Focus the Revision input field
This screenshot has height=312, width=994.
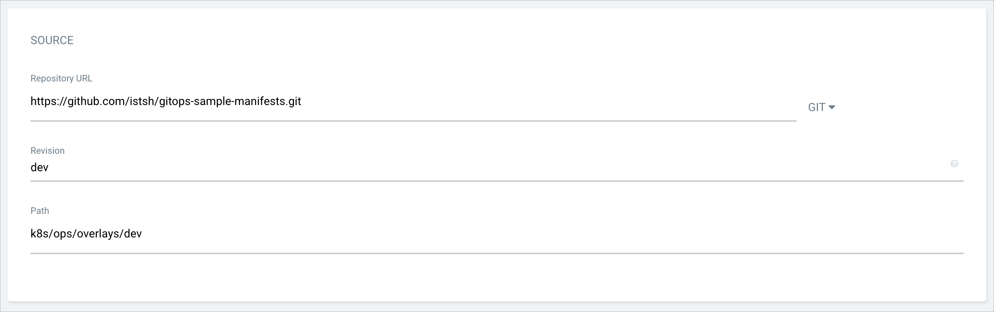tap(463, 167)
